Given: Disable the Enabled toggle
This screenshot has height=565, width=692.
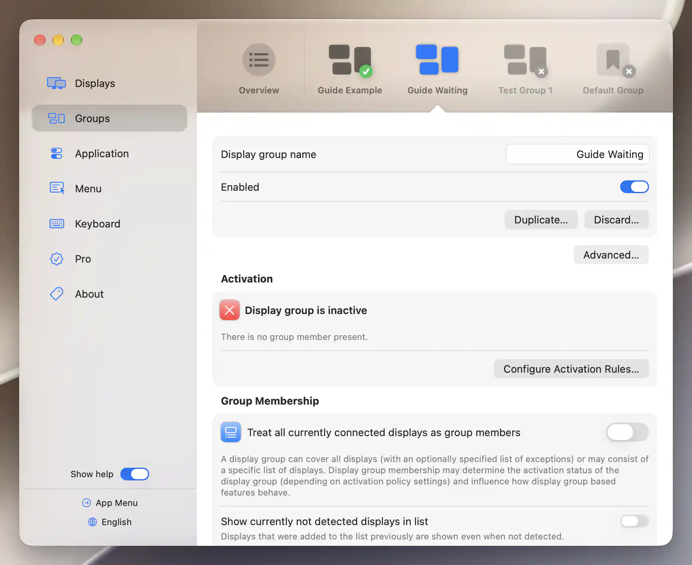Looking at the screenshot, I should tap(634, 187).
